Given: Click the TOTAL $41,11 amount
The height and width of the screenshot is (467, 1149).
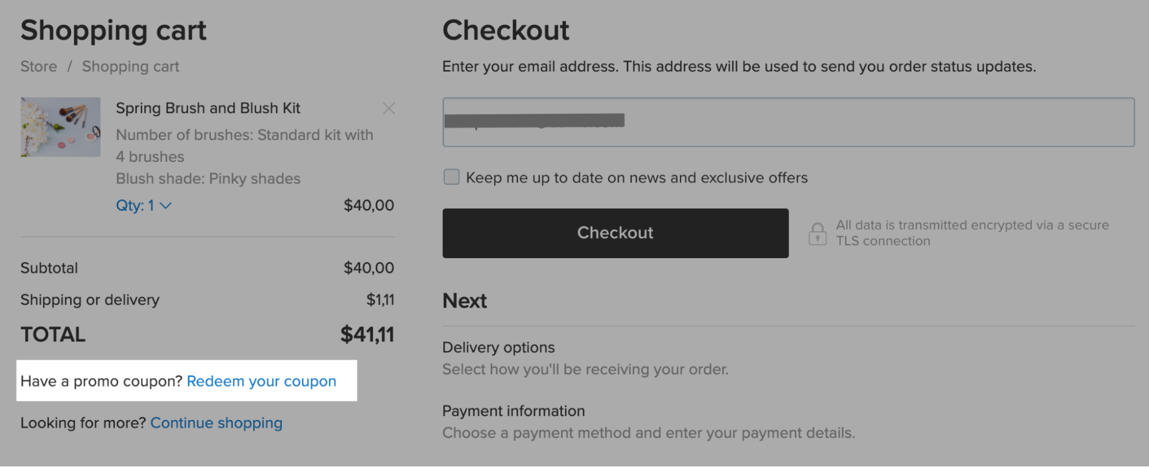Looking at the screenshot, I should tap(367, 334).
